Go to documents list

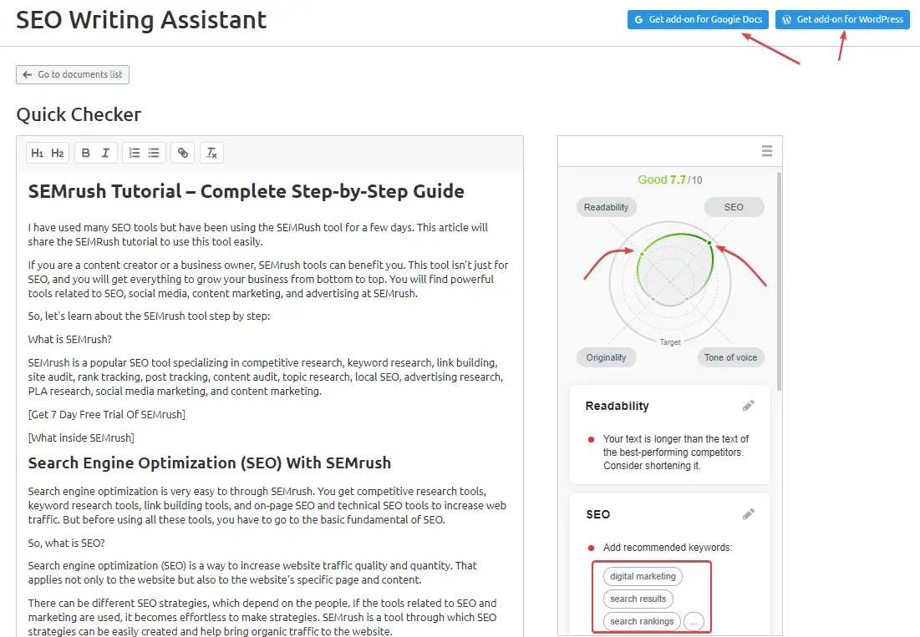point(73,74)
